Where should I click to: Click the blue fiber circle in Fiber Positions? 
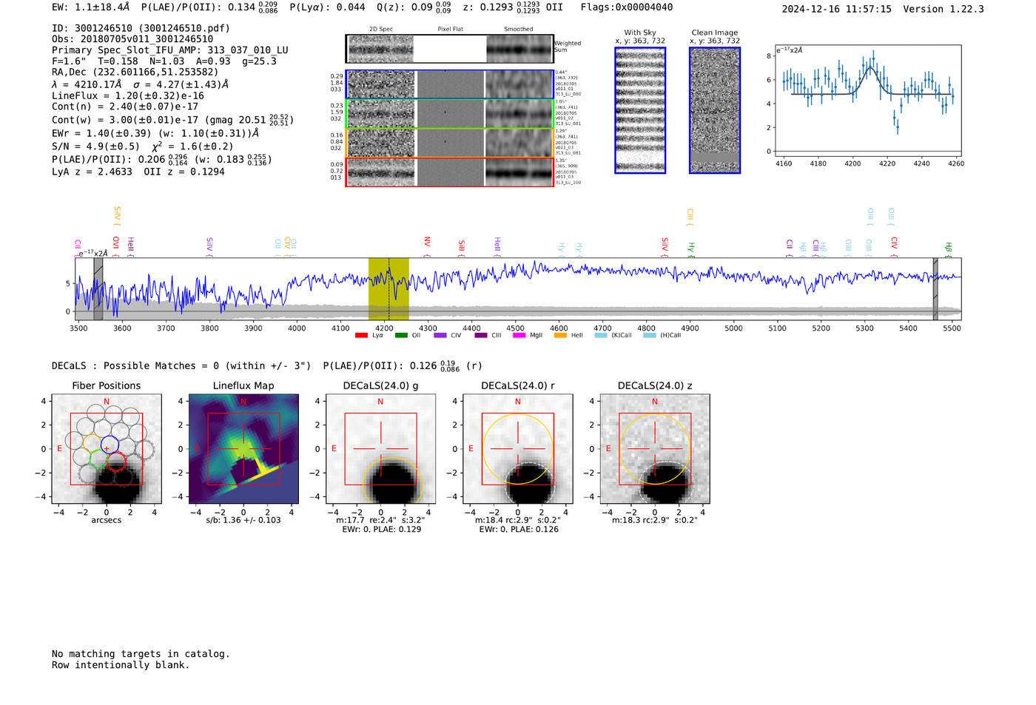[x=110, y=445]
